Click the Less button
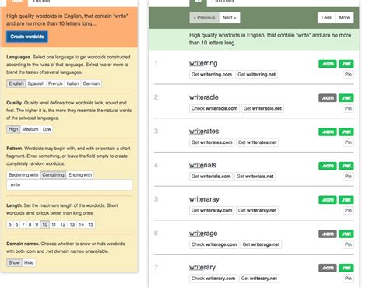Image resolution: width=369 pixels, height=288 pixels. [326, 18]
